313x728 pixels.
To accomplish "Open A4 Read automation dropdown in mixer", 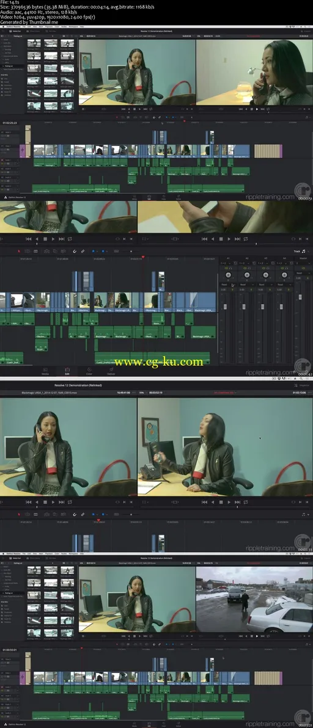I will tap(284, 285).
